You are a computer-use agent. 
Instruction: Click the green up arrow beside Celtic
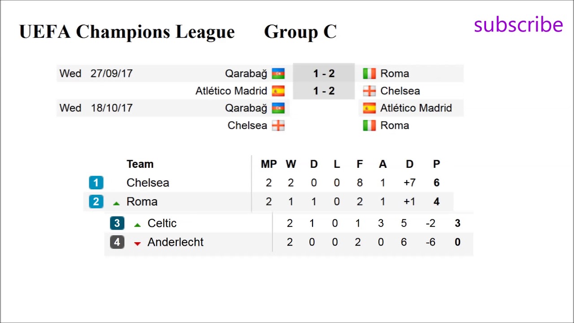click(137, 225)
